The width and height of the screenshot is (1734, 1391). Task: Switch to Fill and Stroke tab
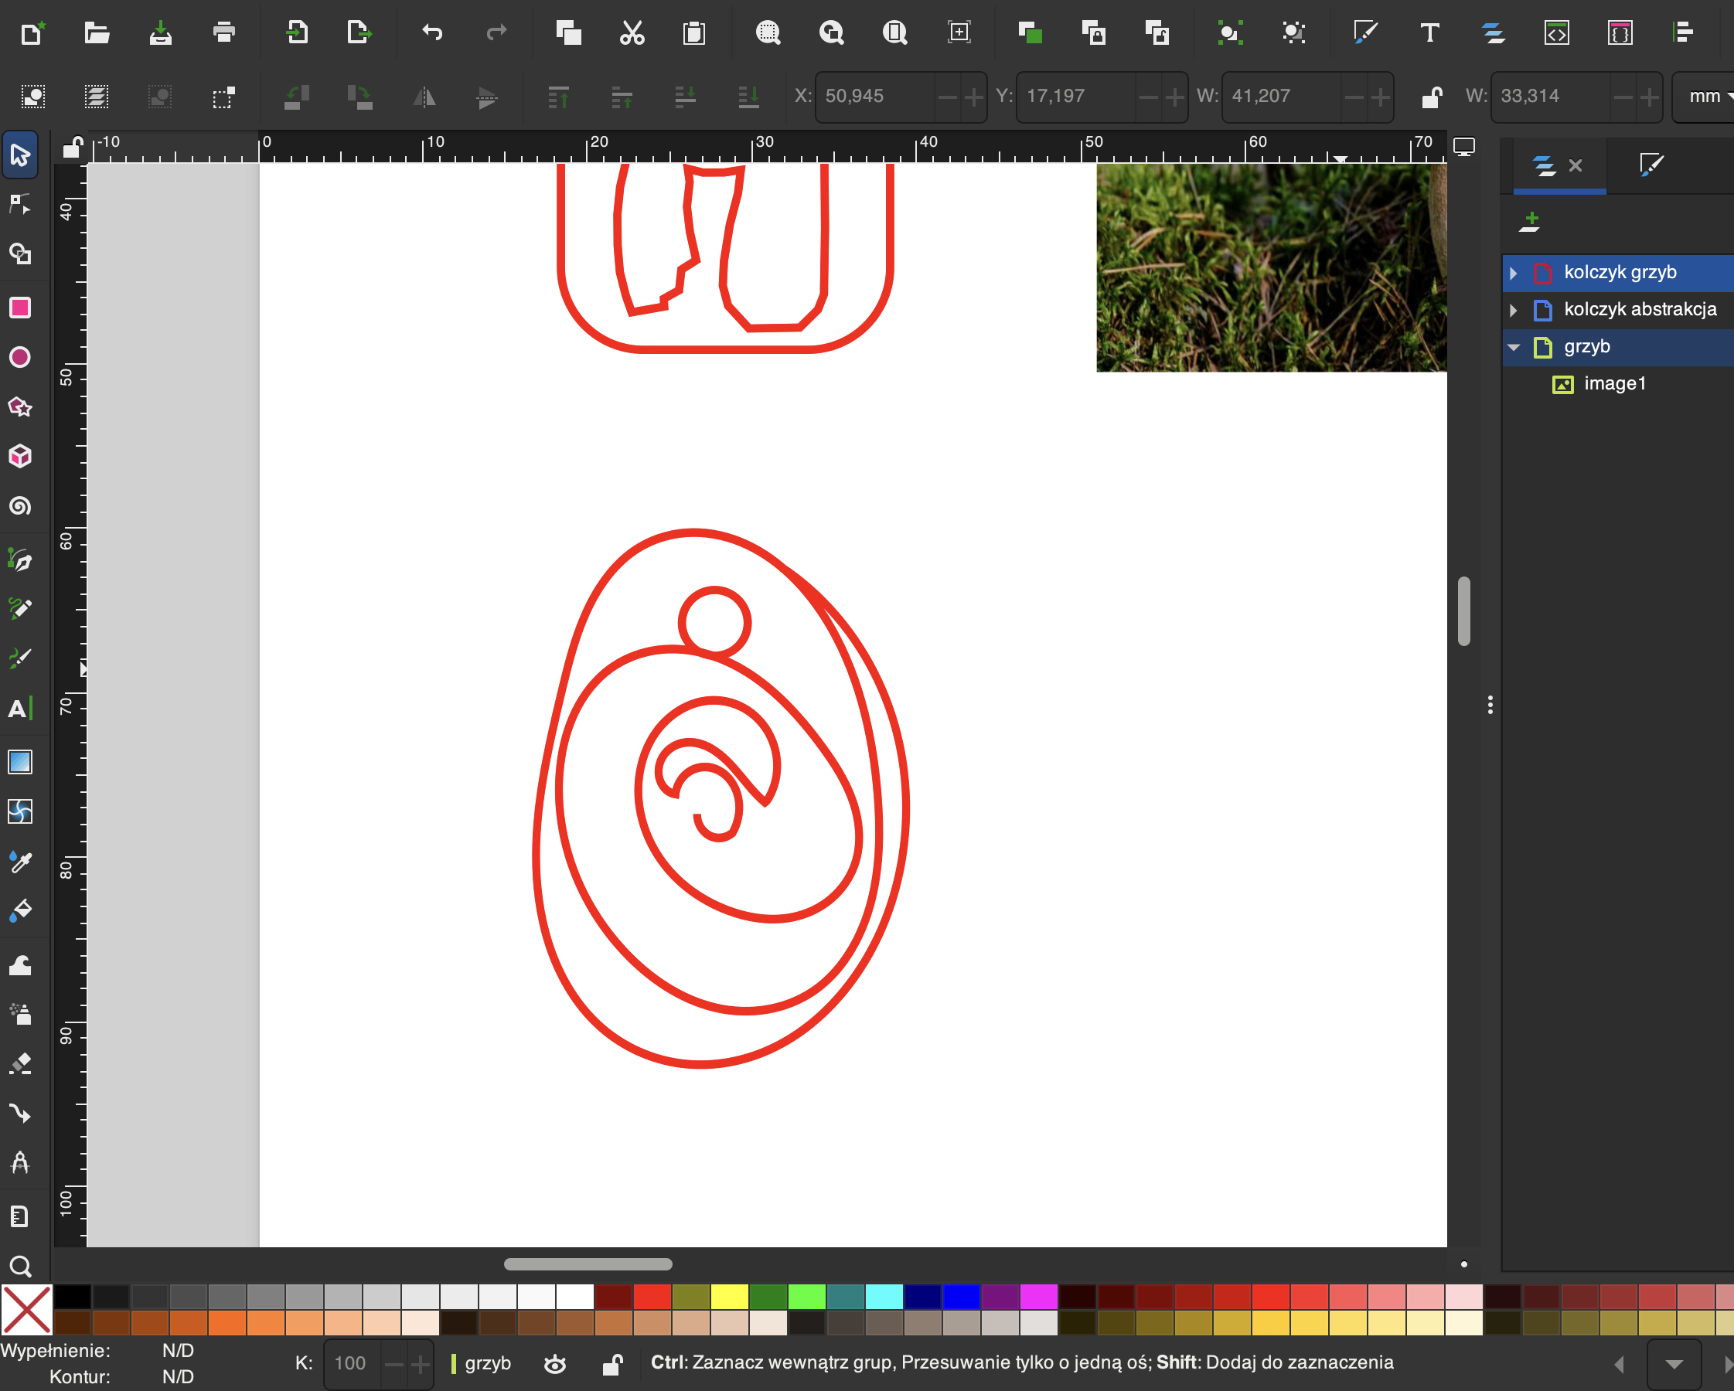(x=1651, y=165)
